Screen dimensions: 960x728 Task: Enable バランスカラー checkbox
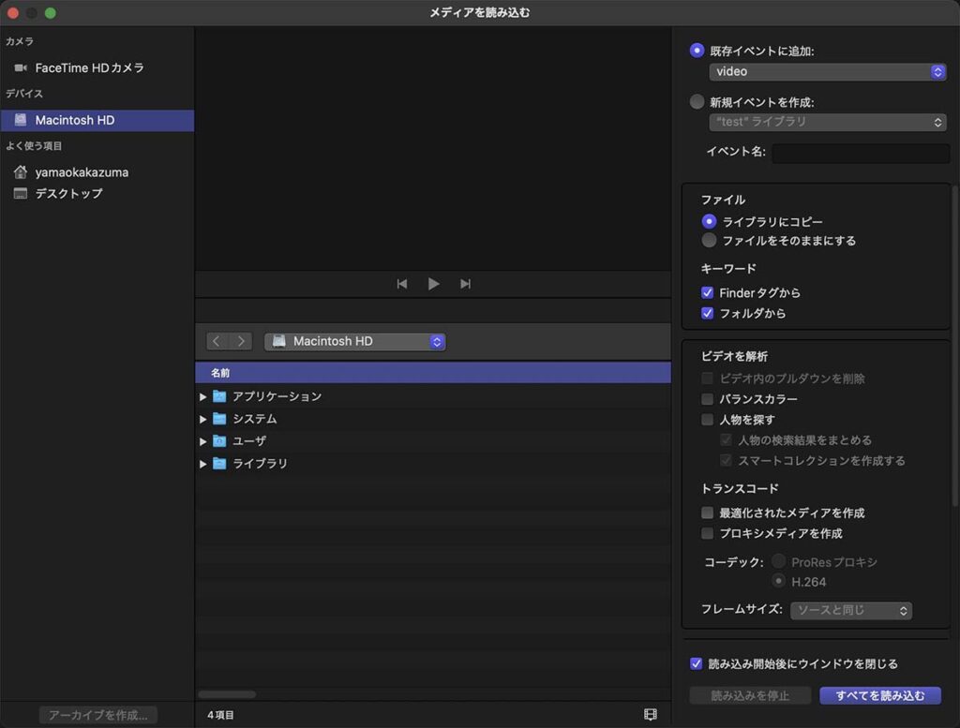708,399
